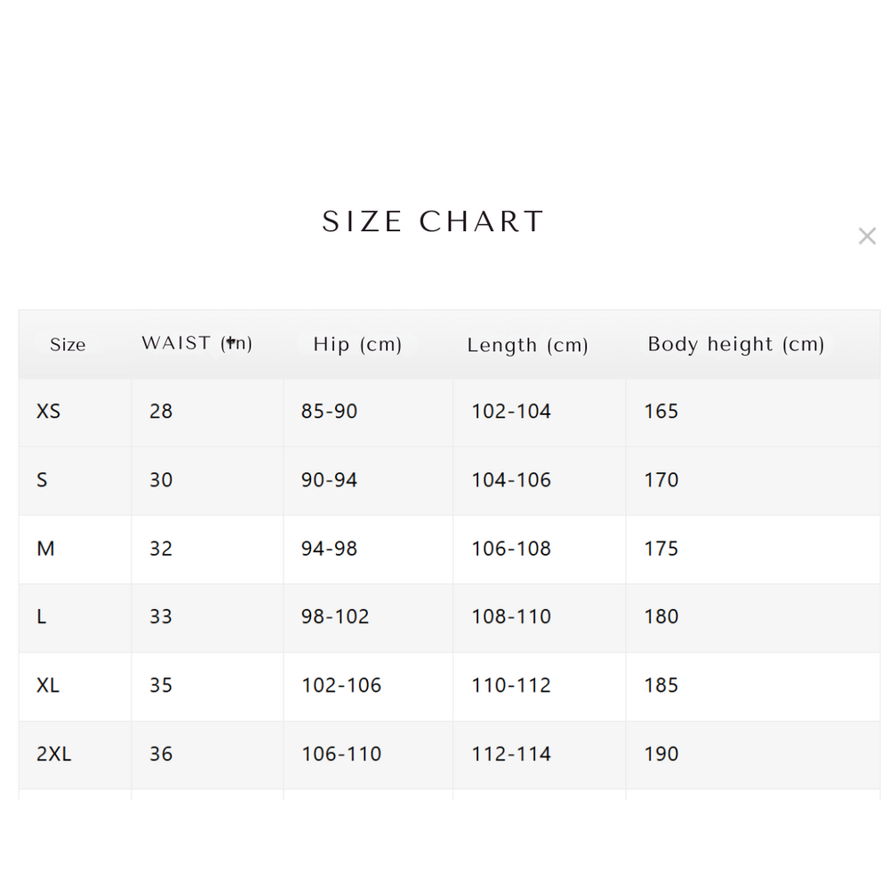Click body height 170 cell
889x889 pixels.
tap(661, 480)
